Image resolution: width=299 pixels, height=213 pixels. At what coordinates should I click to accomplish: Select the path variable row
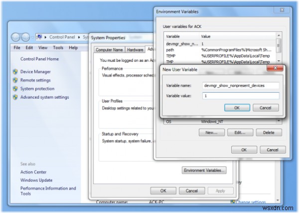[x=220, y=50]
